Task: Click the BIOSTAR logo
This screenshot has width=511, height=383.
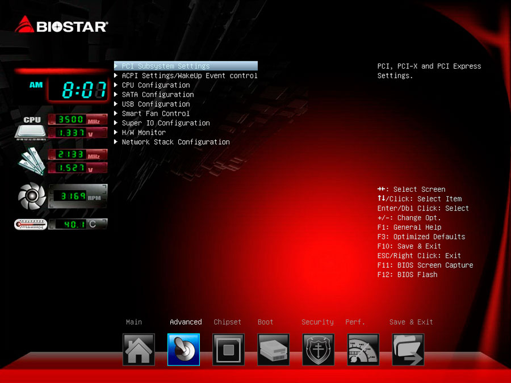Action: [x=61, y=25]
